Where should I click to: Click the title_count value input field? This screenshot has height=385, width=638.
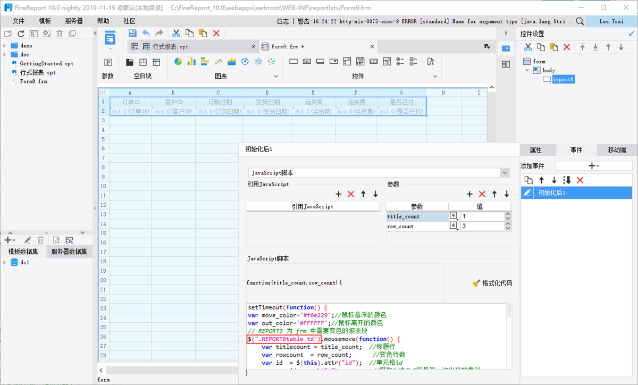[481, 216]
